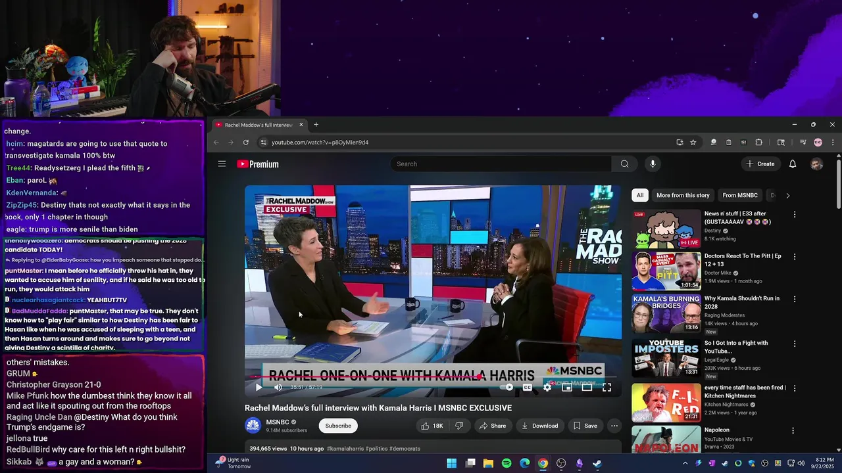Image resolution: width=842 pixels, height=473 pixels.
Task: Show more filter chips with arrow
Action: tap(787, 195)
